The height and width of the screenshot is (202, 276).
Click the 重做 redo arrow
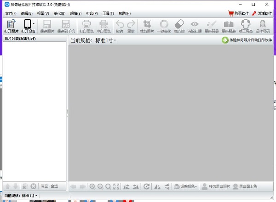tap(131, 24)
